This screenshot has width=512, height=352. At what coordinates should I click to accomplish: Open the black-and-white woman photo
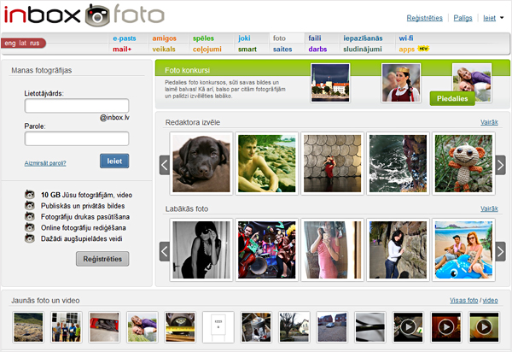pos(201,250)
